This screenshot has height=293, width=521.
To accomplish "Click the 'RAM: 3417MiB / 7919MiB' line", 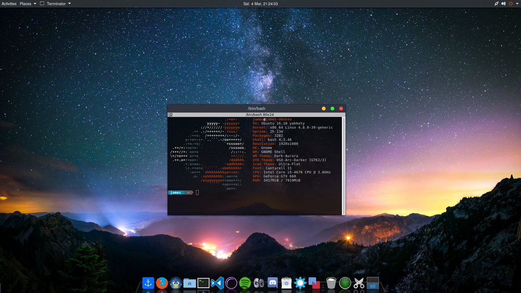I will pyautogui.click(x=277, y=180).
